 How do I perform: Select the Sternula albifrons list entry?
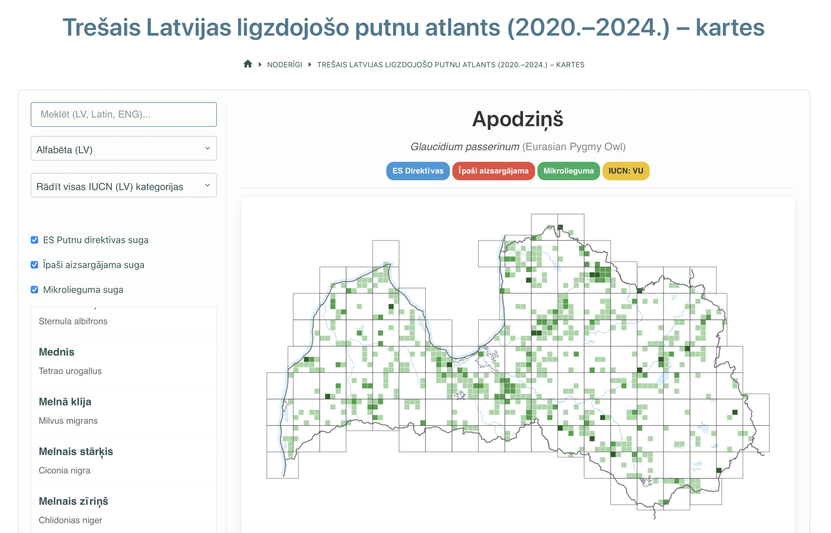(x=73, y=321)
